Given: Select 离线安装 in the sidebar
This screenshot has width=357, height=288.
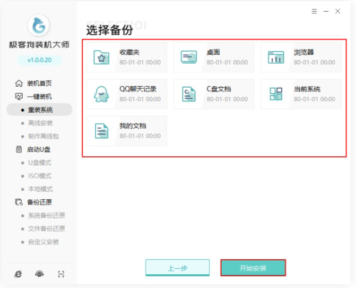Looking at the screenshot, I should pyautogui.click(x=40, y=123).
